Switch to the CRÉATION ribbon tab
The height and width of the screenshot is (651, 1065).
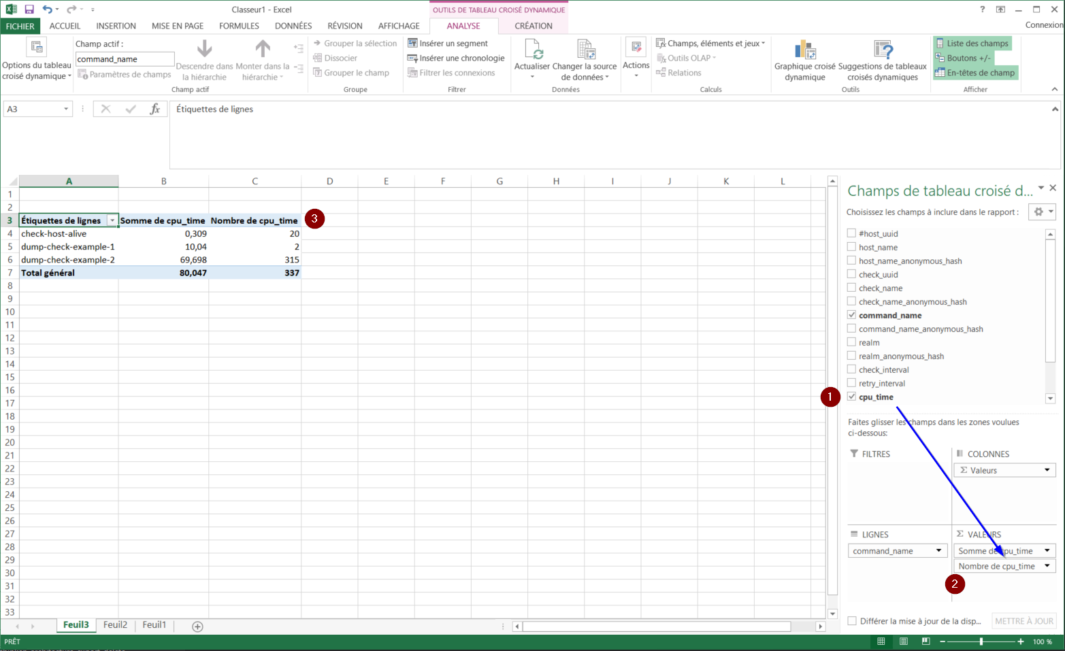[533, 26]
